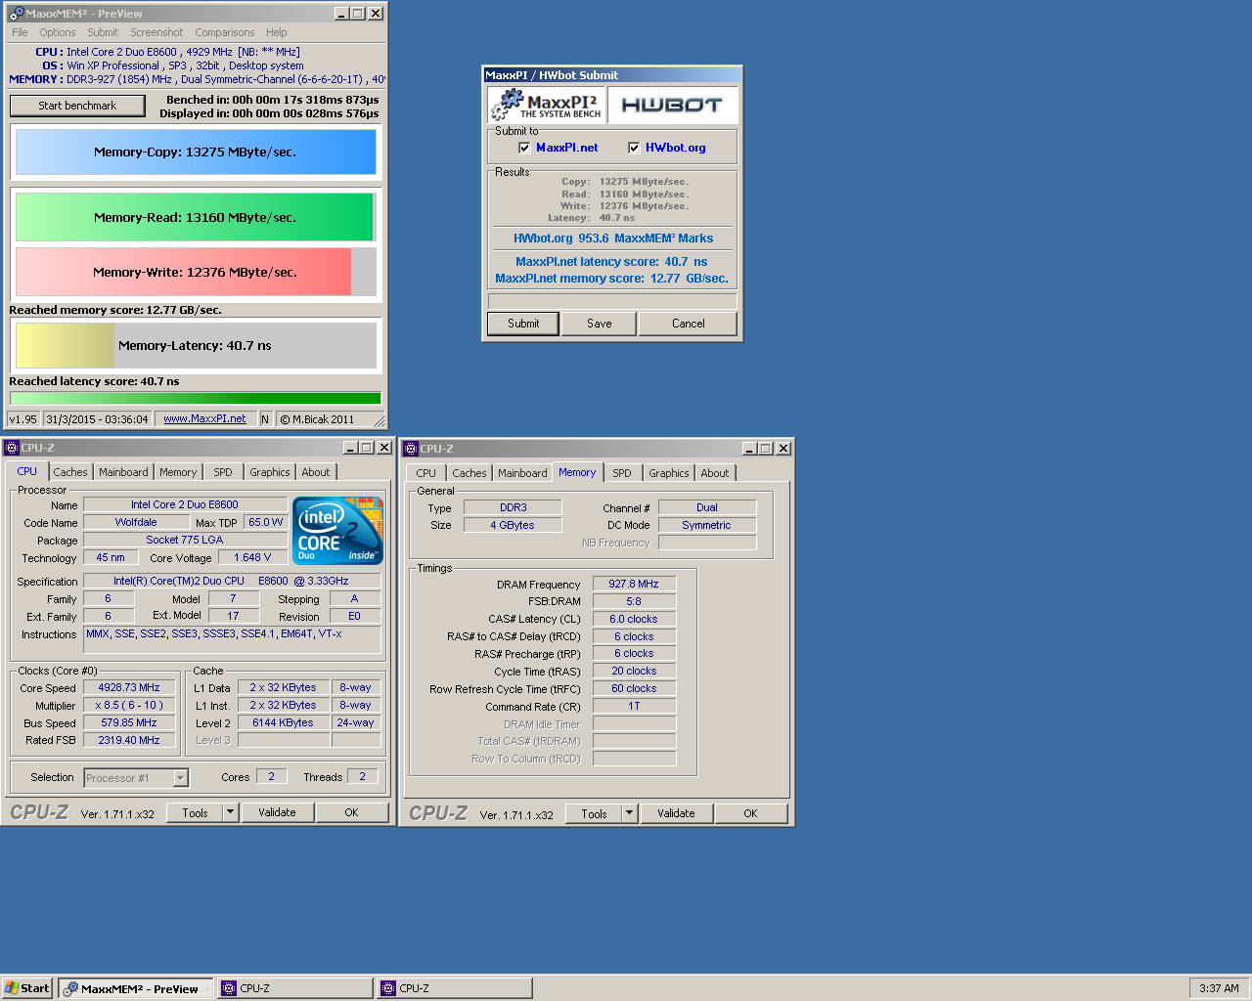This screenshot has height=1001, width=1252.
Task: Select Memory tab in left CPU-Z
Action: 178,472
